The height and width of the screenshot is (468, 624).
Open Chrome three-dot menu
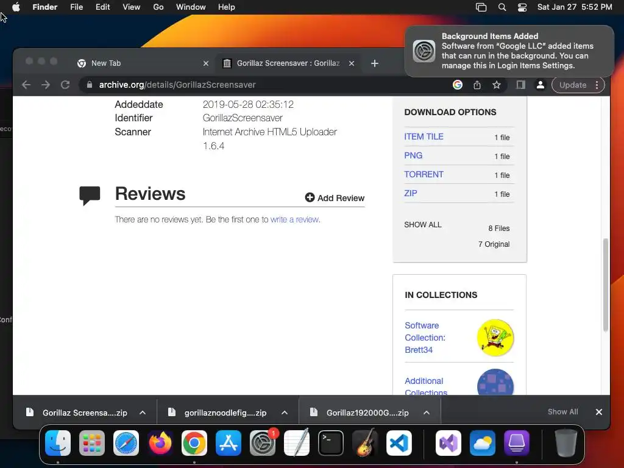coord(597,85)
